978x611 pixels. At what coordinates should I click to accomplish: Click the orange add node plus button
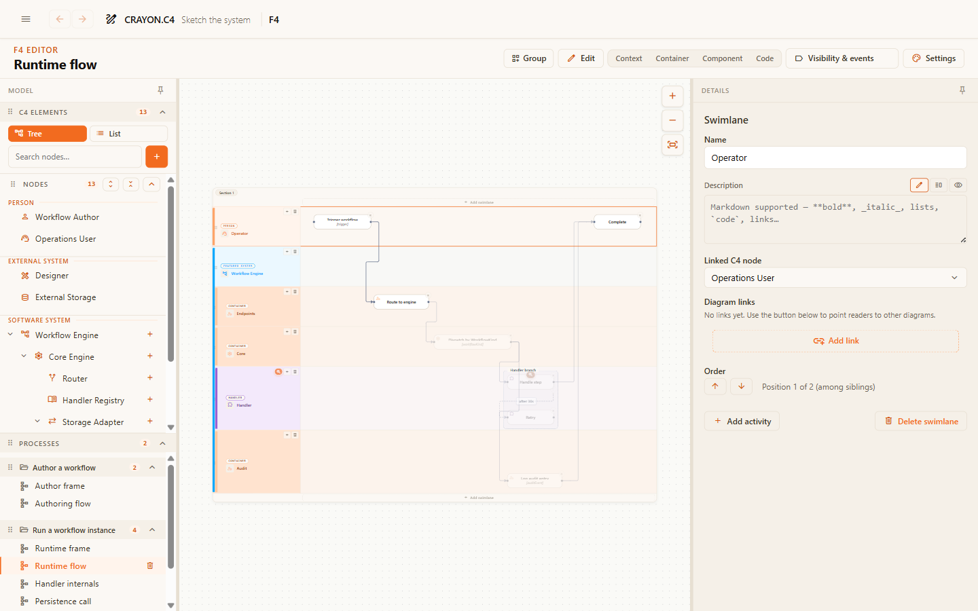pyautogui.click(x=156, y=156)
